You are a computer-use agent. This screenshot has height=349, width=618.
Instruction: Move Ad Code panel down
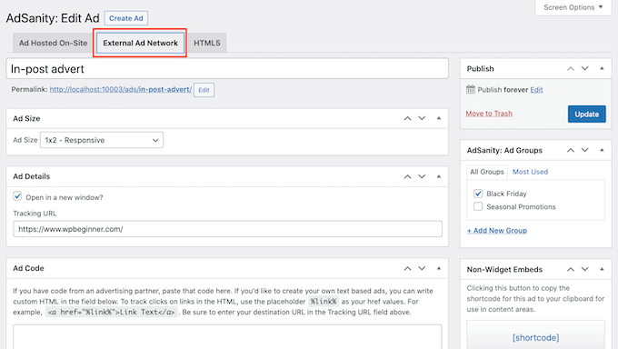422,268
